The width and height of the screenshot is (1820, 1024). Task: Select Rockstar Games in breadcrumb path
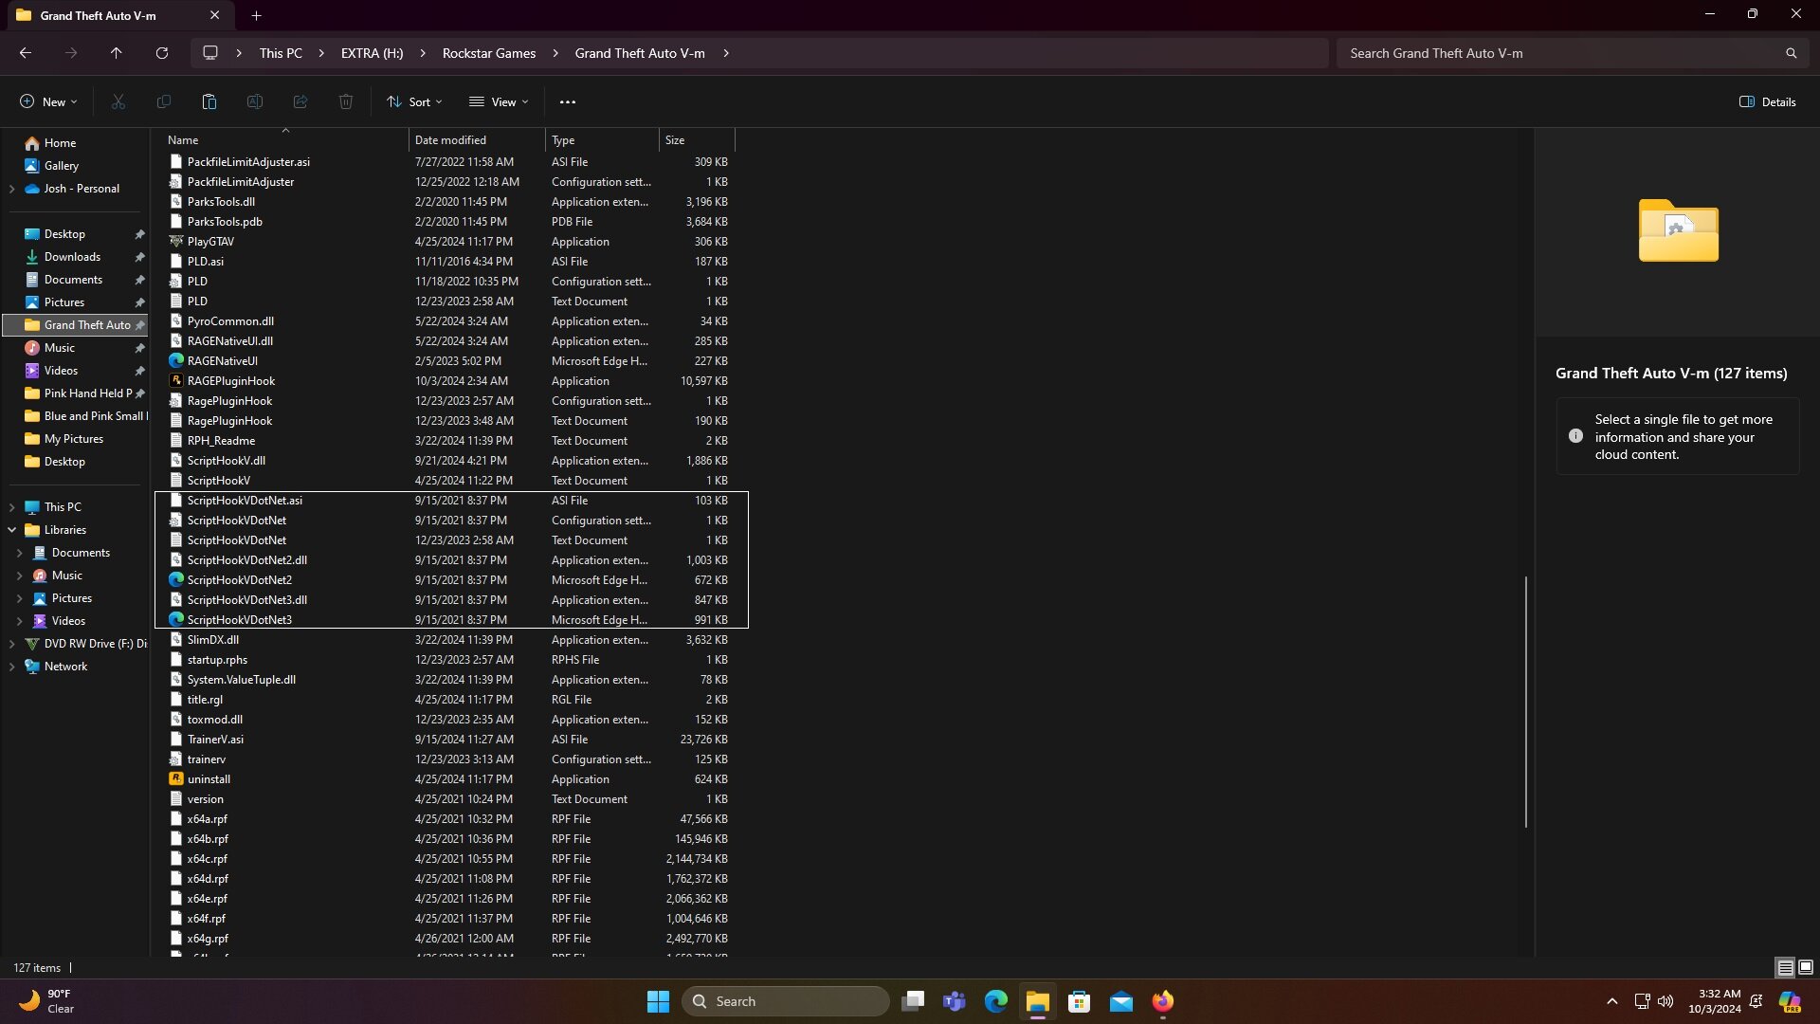coord(489,53)
